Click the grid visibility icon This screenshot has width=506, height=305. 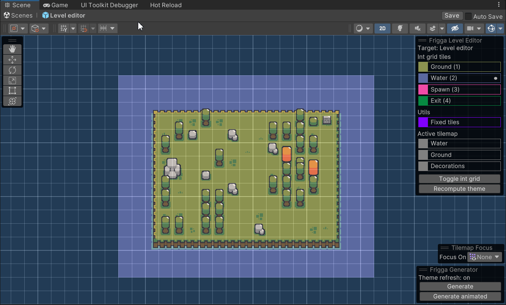click(x=63, y=28)
